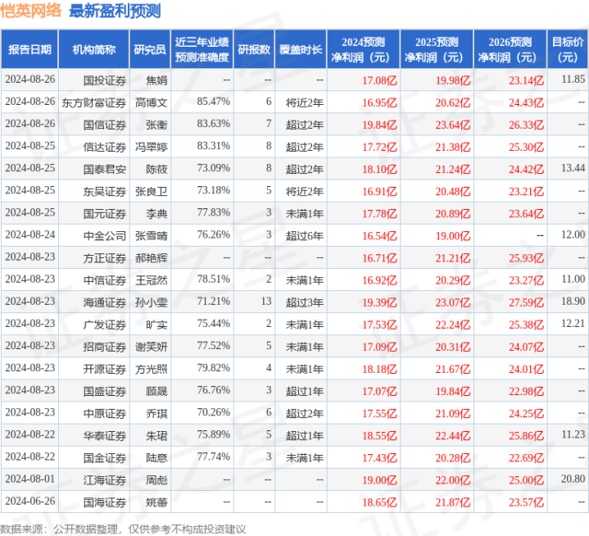Viewport: 589px width, 536px height.
Task: Click the 目标价 column header
Action: point(568,50)
